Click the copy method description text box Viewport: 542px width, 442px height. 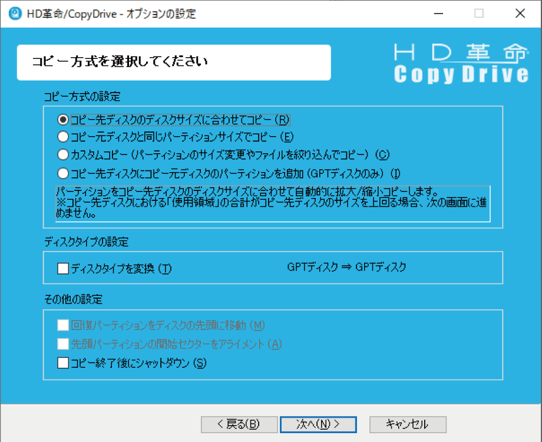point(273,204)
